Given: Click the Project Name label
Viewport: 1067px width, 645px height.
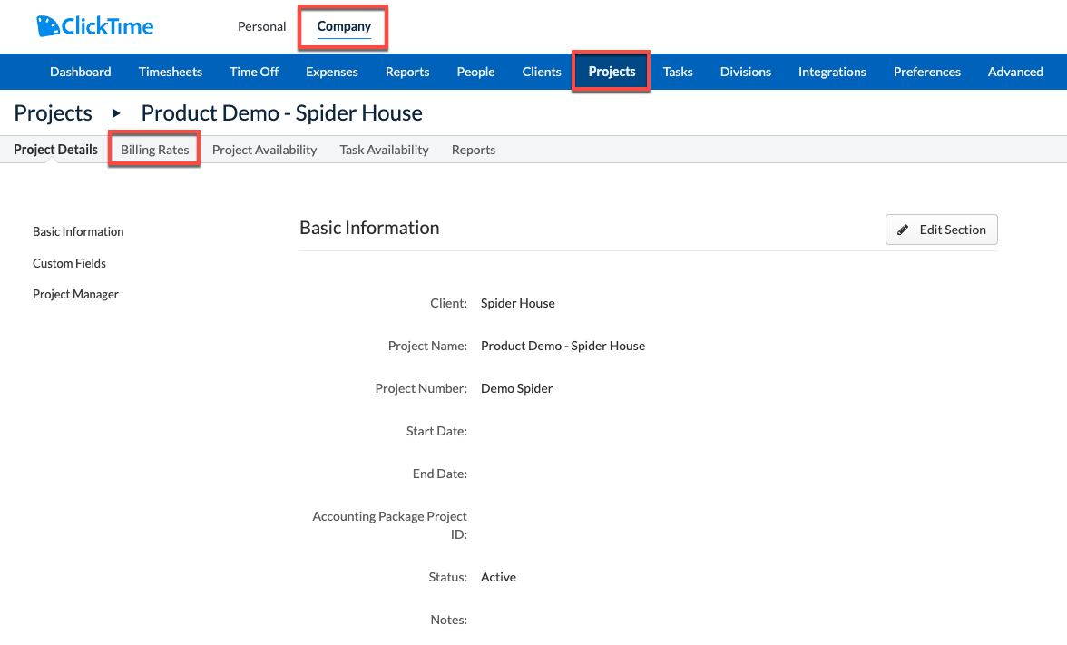Looking at the screenshot, I should (x=427, y=346).
